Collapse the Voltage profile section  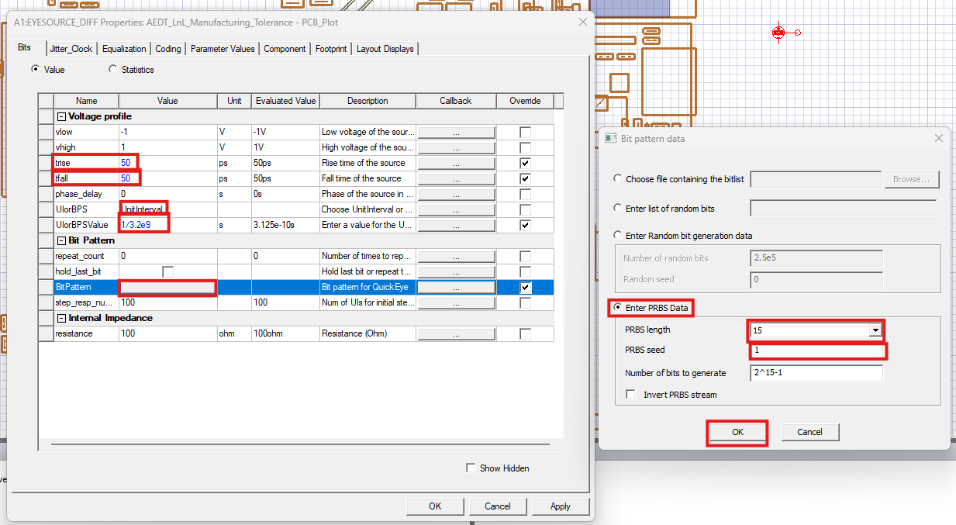coord(62,116)
